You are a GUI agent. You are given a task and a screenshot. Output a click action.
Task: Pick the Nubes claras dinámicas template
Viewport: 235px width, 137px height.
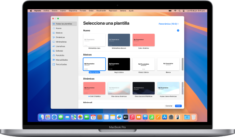[x=168, y=88]
